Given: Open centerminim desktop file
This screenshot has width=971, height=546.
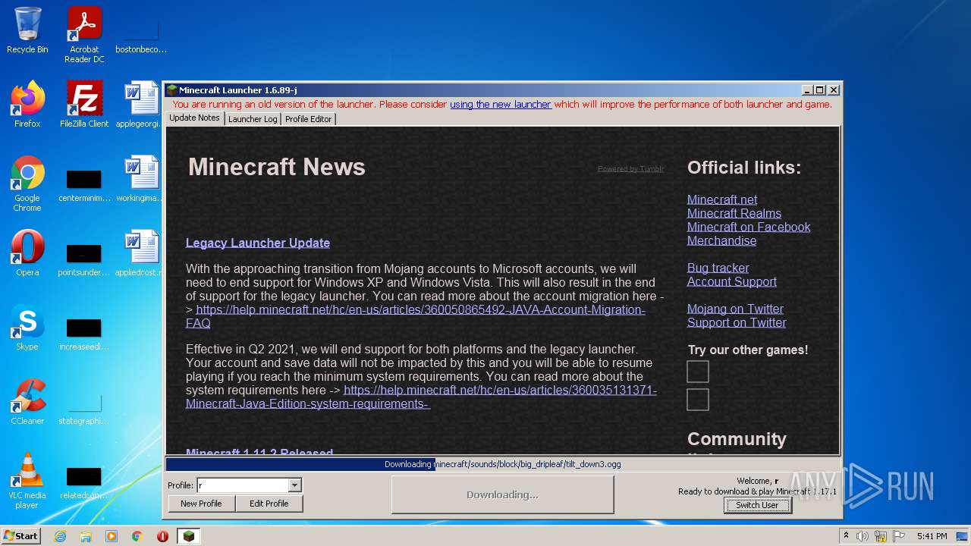Looking at the screenshot, I should (x=84, y=185).
